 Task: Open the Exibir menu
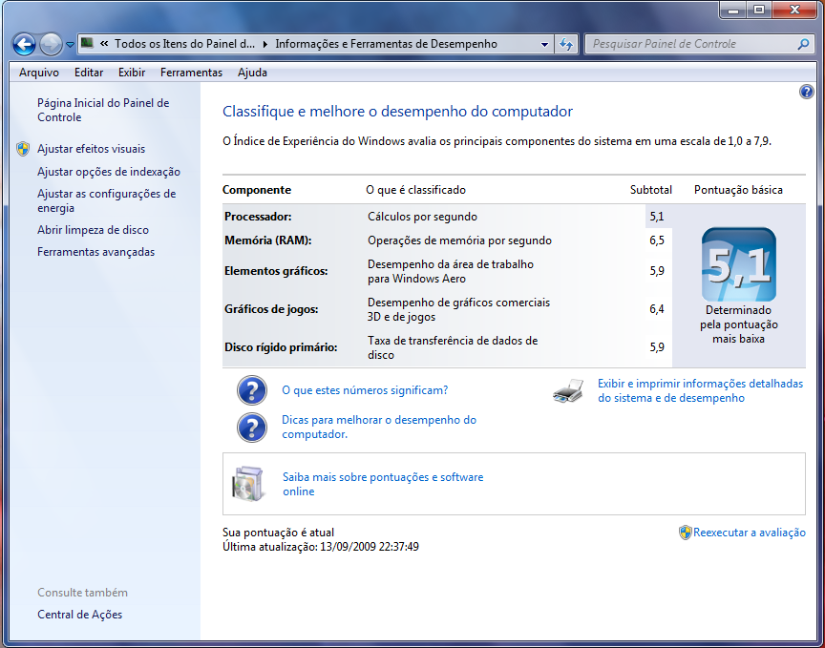click(131, 73)
